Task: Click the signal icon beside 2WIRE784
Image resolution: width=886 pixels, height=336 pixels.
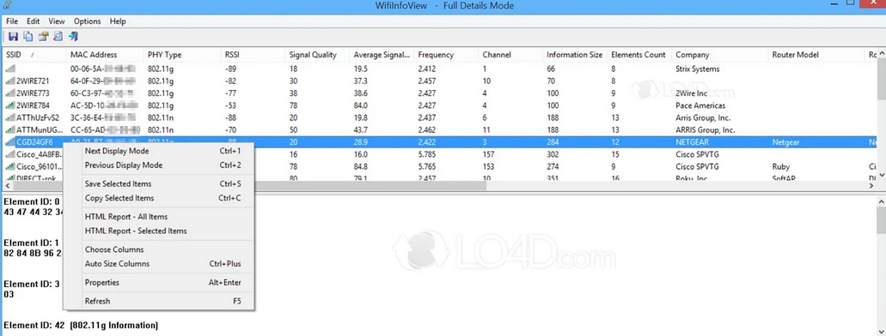Action: 10,105
